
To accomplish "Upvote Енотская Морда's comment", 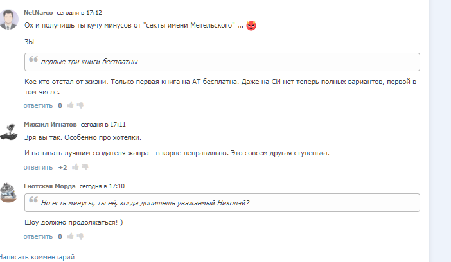I will [x=70, y=236].
